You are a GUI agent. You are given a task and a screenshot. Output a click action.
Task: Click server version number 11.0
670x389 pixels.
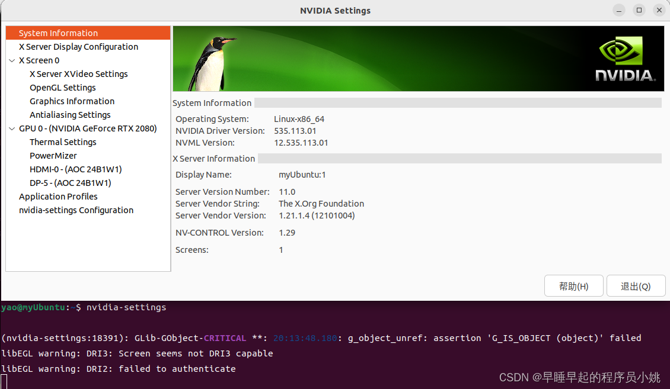pyautogui.click(x=287, y=192)
